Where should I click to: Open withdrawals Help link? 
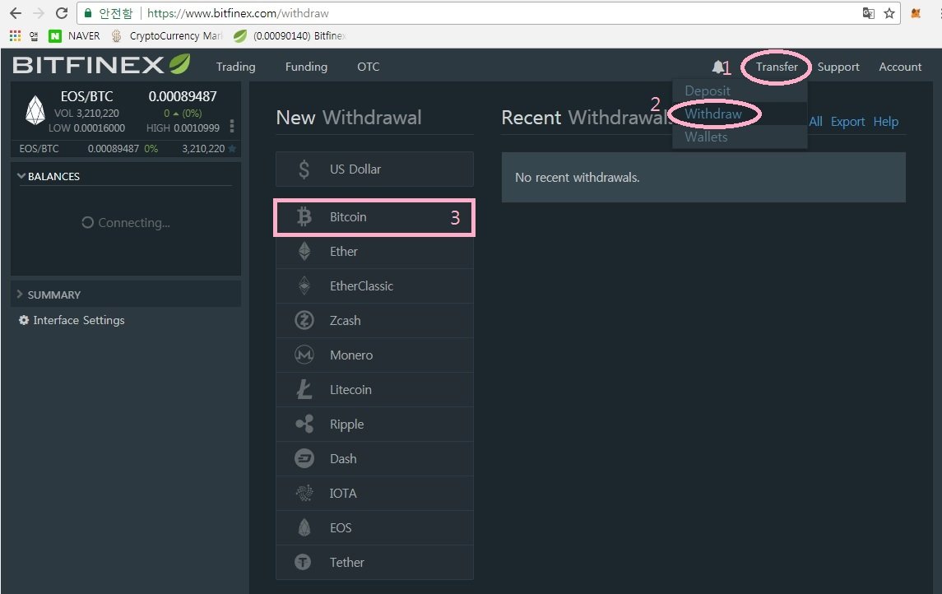(x=885, y=121)
